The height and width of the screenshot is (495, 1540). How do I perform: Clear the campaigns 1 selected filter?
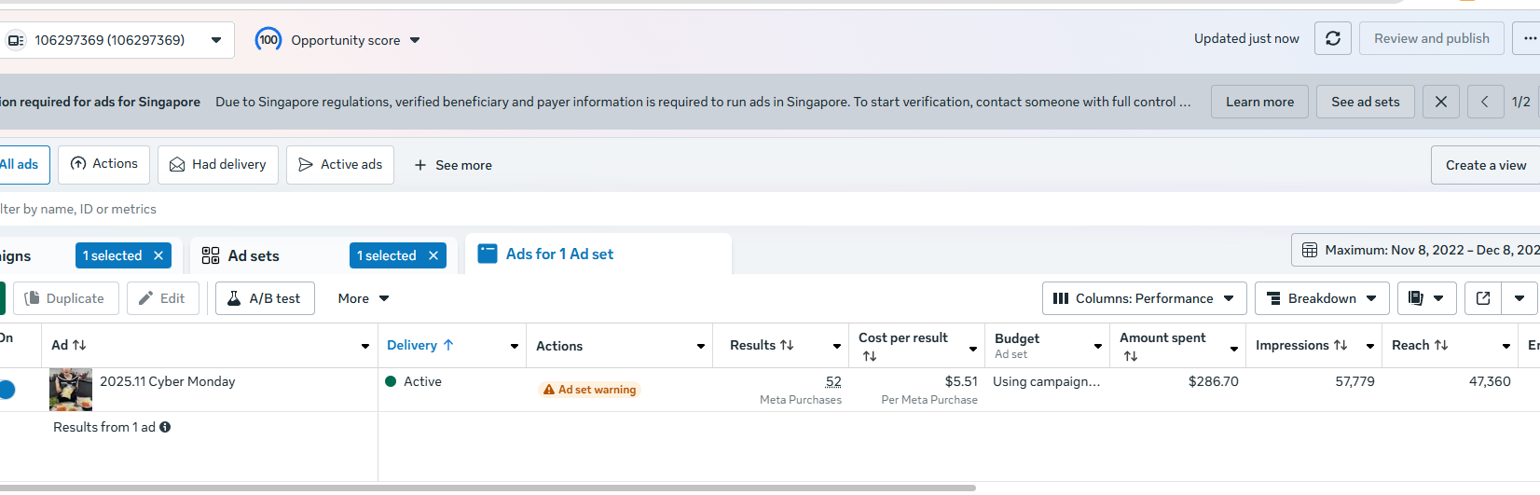158,255
